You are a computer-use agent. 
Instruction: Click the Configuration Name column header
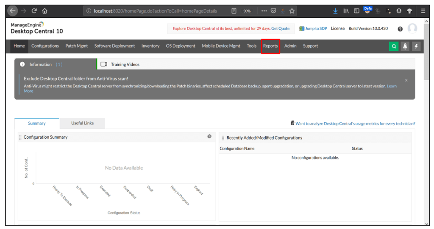point(237,148)
